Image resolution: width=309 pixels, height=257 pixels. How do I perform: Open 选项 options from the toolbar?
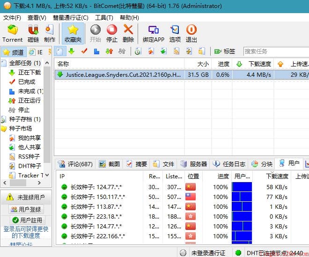175,33
